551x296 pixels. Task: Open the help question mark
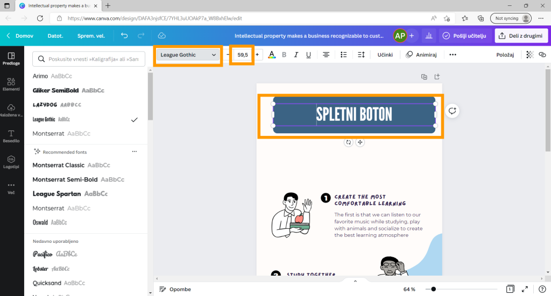542,289
